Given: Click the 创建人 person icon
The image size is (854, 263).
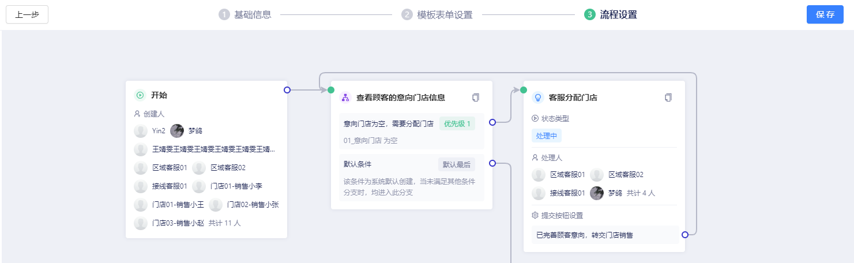Looking at the screenshot, I should 137,114.
